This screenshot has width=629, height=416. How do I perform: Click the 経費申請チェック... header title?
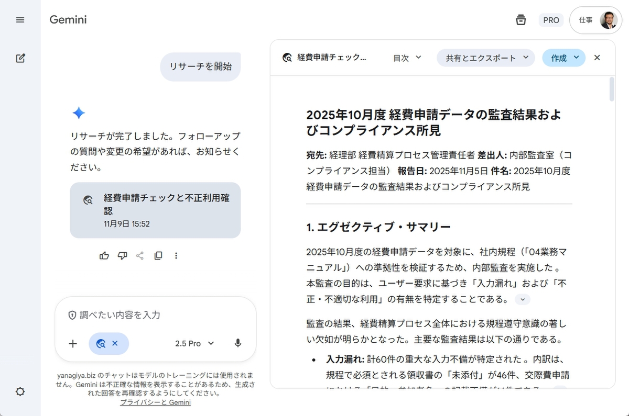[x=332, y=58]
